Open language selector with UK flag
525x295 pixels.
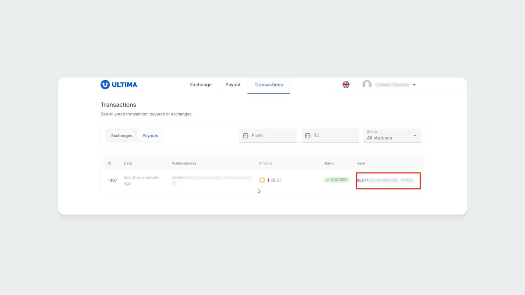click(x=346, y=85)
